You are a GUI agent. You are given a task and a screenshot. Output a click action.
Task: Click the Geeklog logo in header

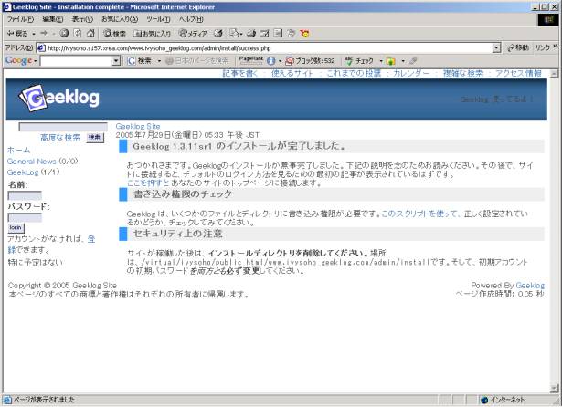coord(59,98)
